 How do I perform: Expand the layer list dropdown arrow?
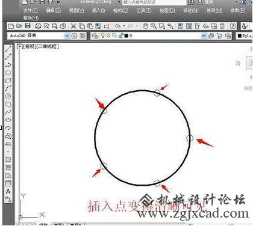(x=204, y=36)
